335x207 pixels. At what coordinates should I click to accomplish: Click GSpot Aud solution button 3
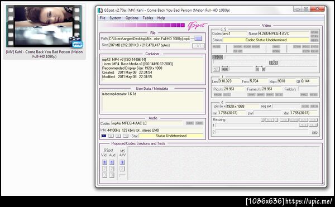point(112,175)
